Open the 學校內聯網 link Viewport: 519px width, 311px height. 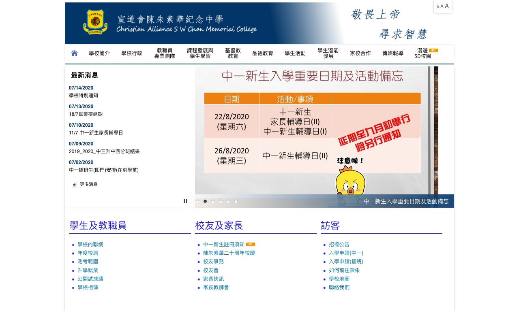tap(90, 245)
